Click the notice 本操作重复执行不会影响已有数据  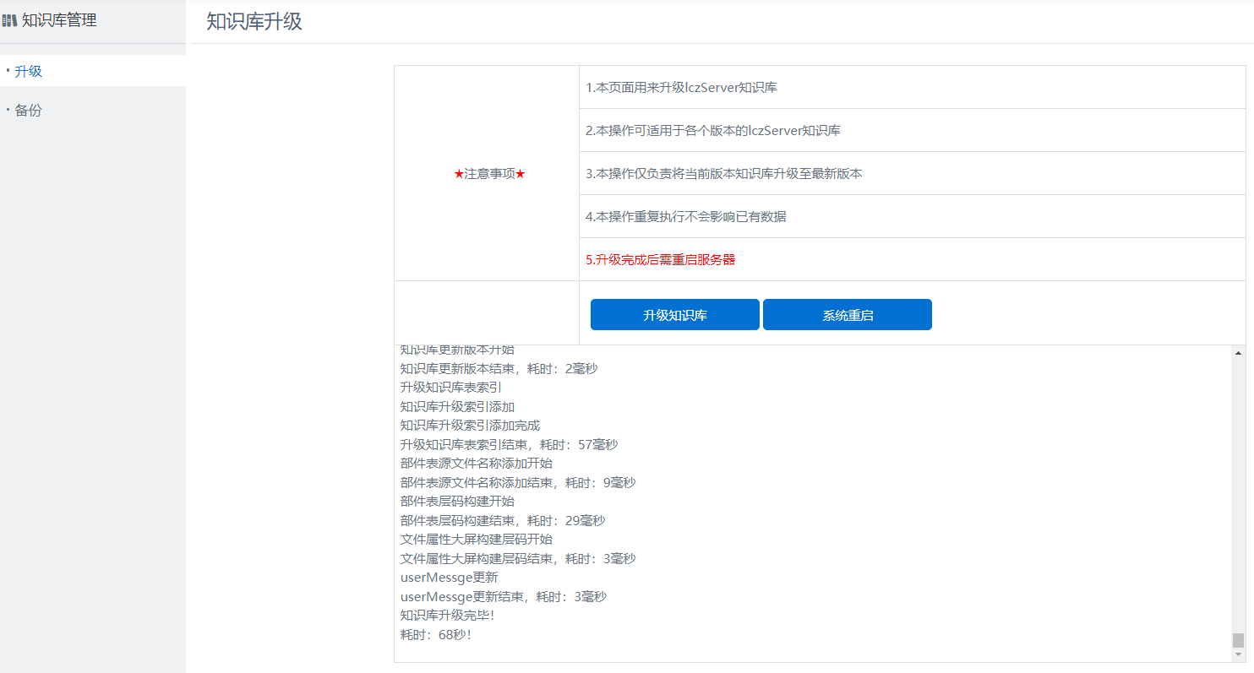point(686,217)
